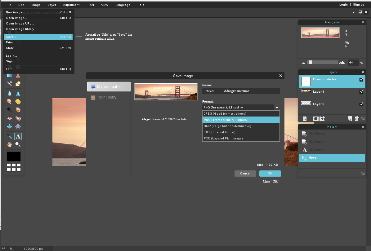Viewport: 371px width, 251px height.
Task: Zoom in with large mountain icon in Navigator
Action: (342, 63)
